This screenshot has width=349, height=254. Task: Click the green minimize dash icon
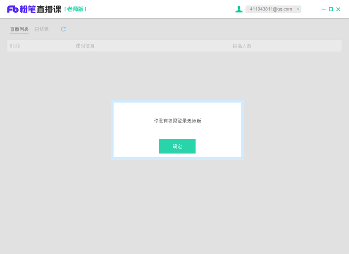pyautogui.click(x=323, y=9)
